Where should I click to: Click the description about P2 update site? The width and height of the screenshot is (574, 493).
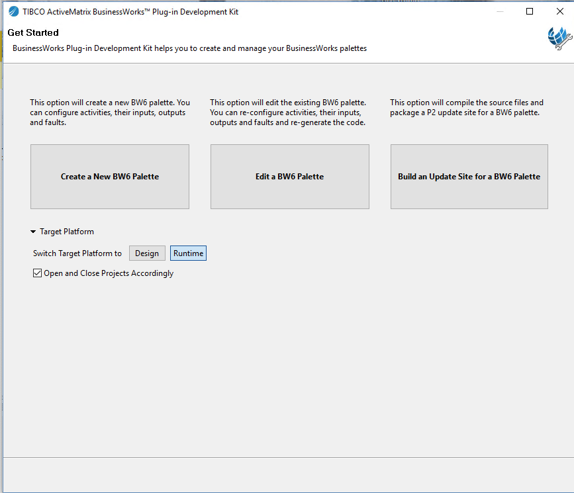click(x=467, y=107)
